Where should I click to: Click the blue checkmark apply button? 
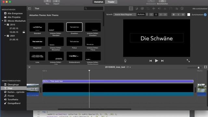pyautogui.click(x=205, y=15)
